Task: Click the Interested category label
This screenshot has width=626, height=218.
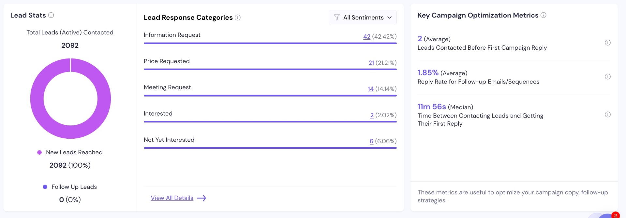Action: 158,113
